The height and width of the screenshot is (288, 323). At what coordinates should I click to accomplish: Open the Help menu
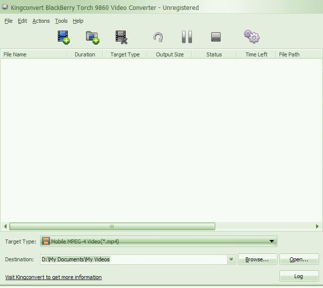(x=78, y=21)
